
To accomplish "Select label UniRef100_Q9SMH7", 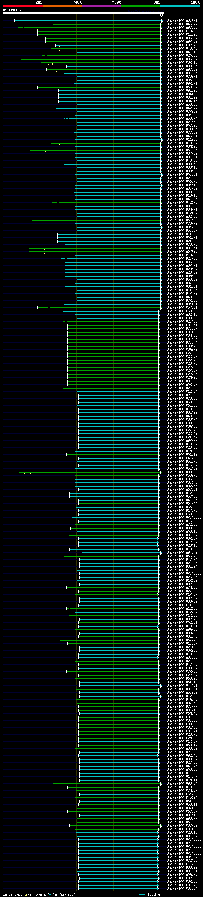I will 182,59.
